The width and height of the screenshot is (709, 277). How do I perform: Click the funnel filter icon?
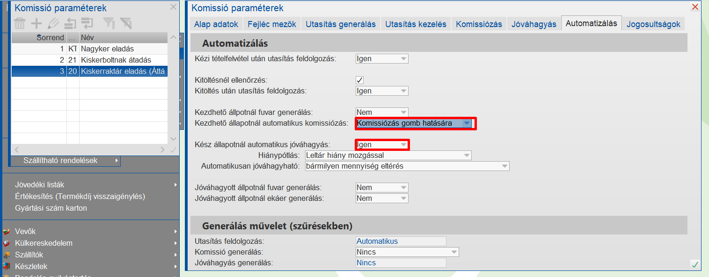point(109,23)
